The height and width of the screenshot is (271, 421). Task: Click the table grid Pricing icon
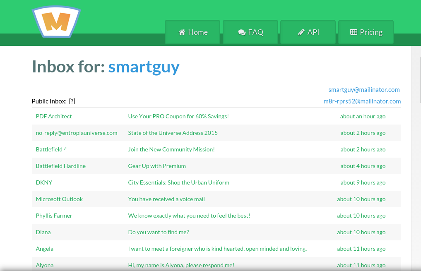coord(354,32)
